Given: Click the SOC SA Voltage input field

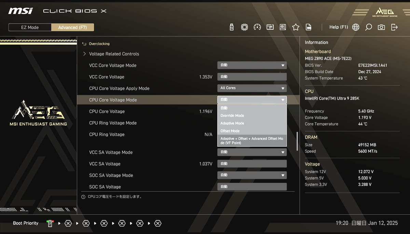Looking at the screenshot, I should click(x=252, y=187).
